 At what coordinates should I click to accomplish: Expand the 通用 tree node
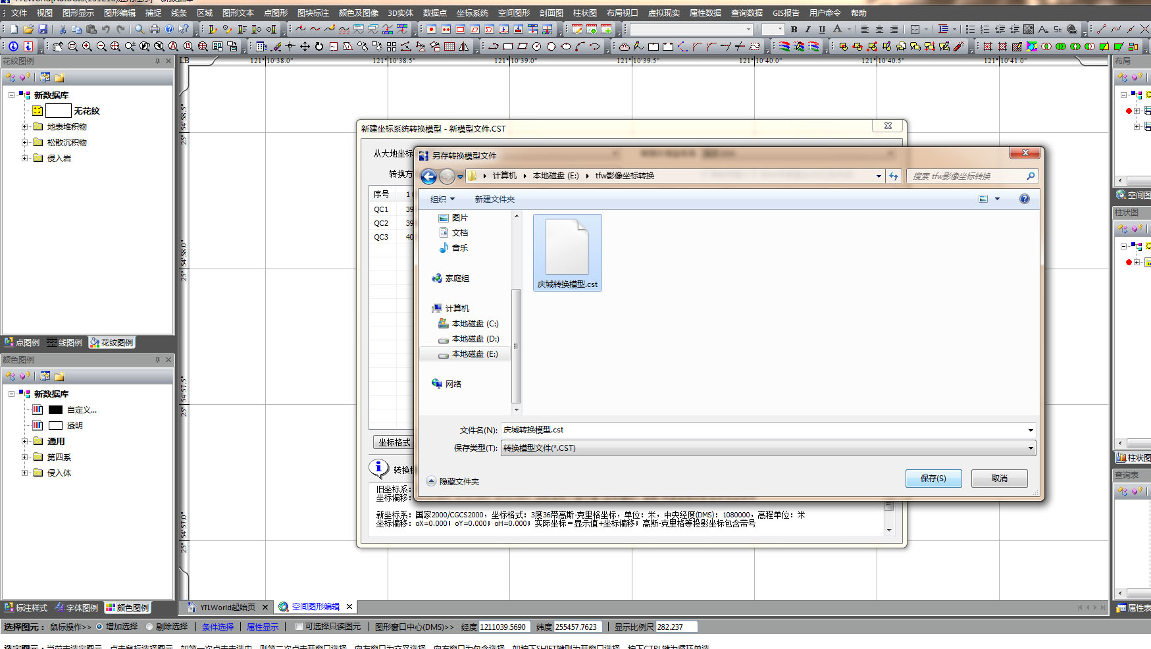[24, 441]
